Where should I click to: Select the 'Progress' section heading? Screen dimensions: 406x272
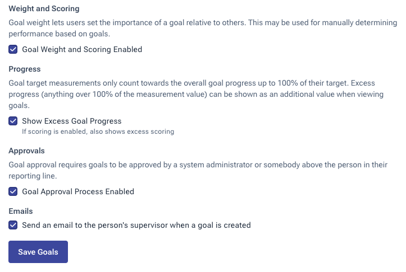tap(25, 69)
